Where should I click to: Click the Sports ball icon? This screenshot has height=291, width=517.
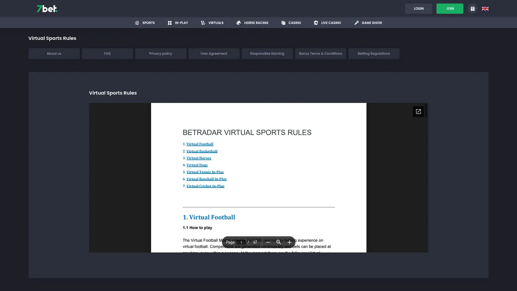pyautogui.click(x=137, y=23)
